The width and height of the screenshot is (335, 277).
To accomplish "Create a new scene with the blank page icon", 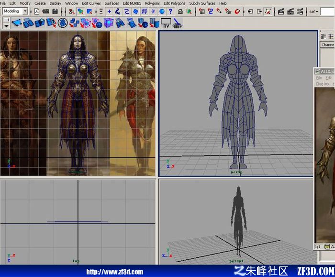I will tap(37, 11).
